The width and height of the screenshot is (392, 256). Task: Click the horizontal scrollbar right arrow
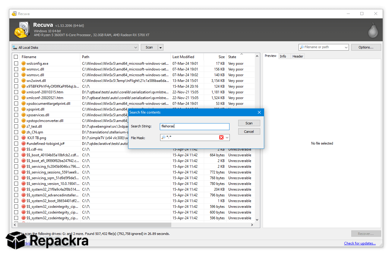click(252, 225)
